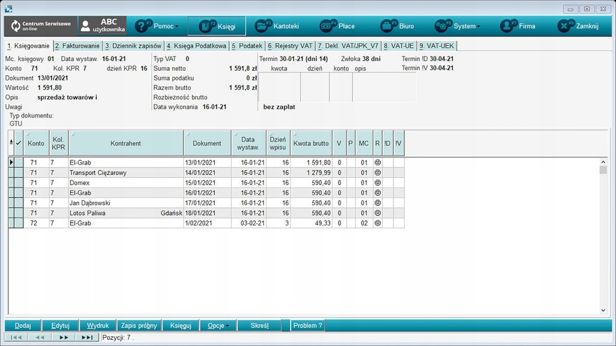Select the Domex contractor cell

pyautogui.click(x=126, y=183)
